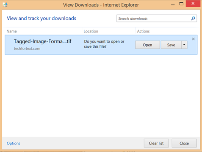202x152 pixels.
Task: Click the Actions column header
Action: (143, 31)
